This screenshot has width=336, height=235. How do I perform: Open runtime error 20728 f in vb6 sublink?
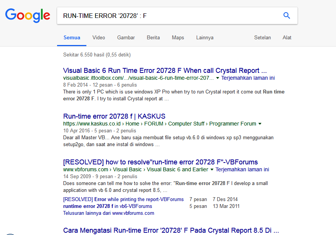coord(108,206)
